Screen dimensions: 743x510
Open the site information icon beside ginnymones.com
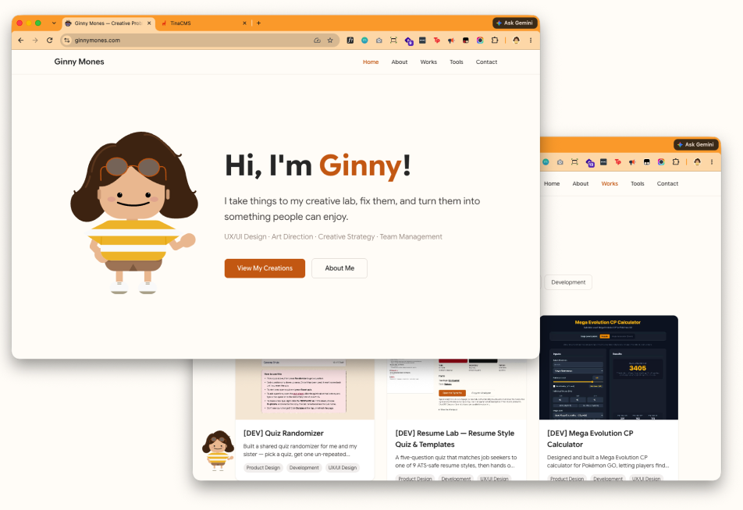67,41
